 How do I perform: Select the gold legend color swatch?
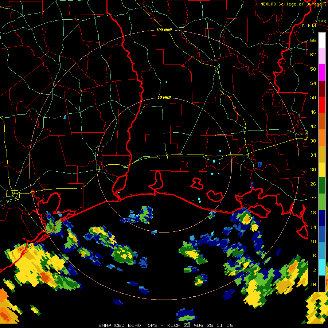[x=322, y=154]
